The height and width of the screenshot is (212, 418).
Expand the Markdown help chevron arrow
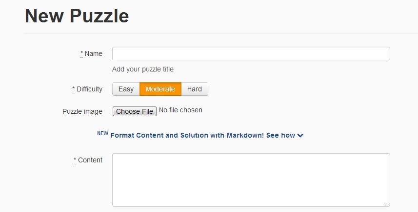pos(300,136)
